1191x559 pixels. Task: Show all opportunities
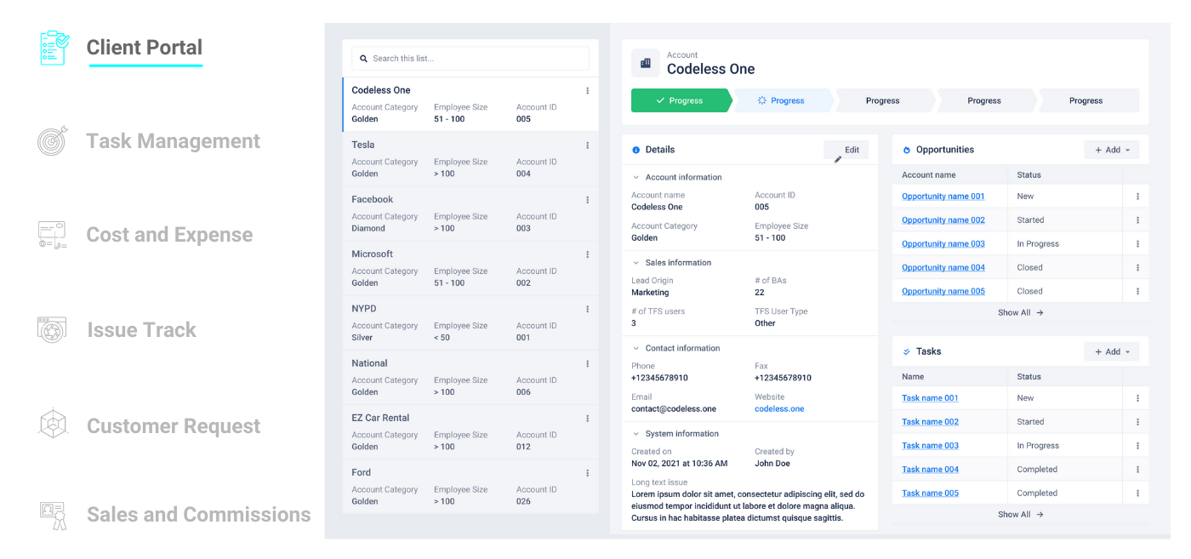1020,313
